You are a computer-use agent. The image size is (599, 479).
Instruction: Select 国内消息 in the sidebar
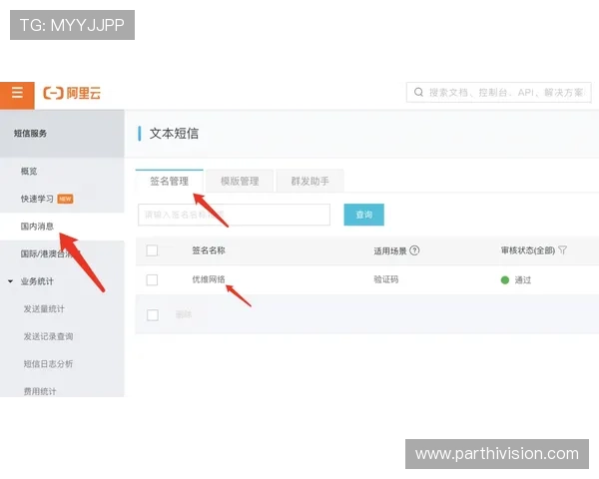pos(37,227)
